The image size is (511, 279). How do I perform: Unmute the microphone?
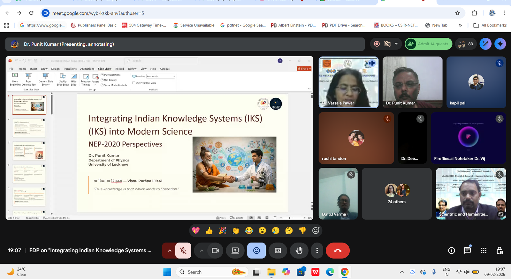183,251
